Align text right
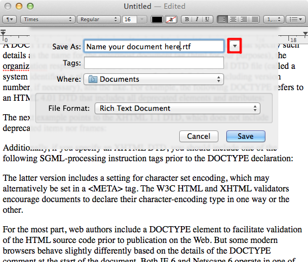This screenshot has height=262, width=308. pos(244,20)
